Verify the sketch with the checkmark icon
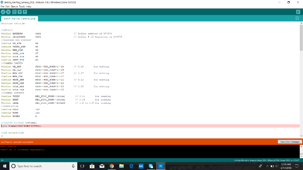This screenshot has width=303, height=170. (x=3, y=12)
